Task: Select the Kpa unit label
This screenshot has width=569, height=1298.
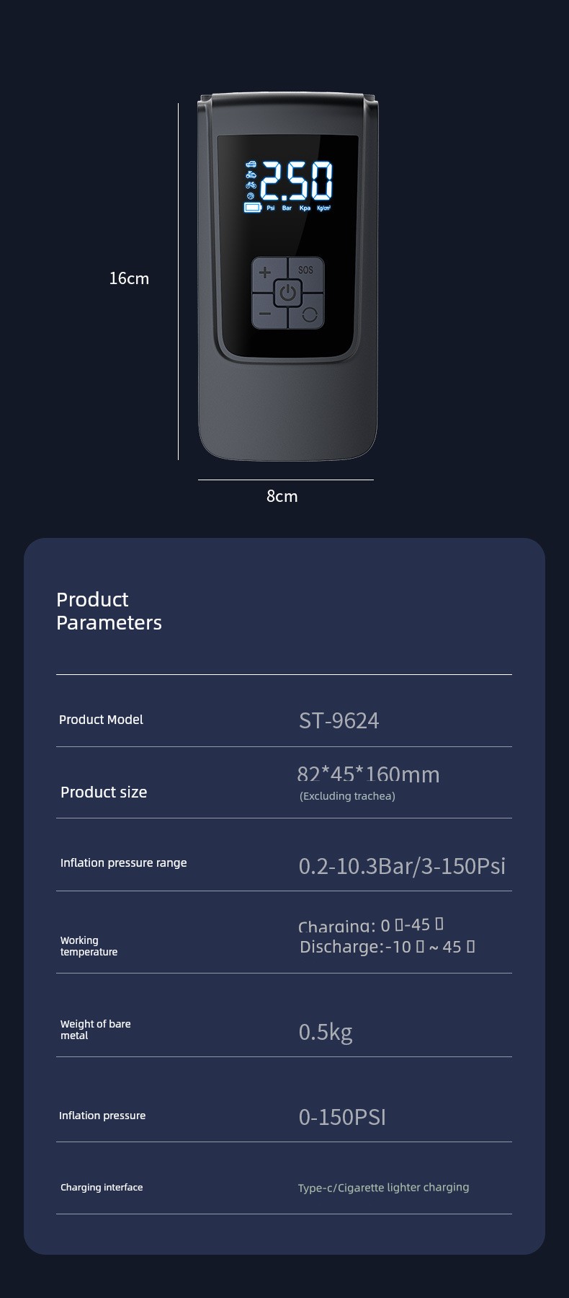Action: tap(305, 208)
